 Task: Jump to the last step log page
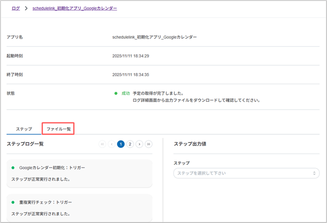pyautogui.click(x=149, y=144)
